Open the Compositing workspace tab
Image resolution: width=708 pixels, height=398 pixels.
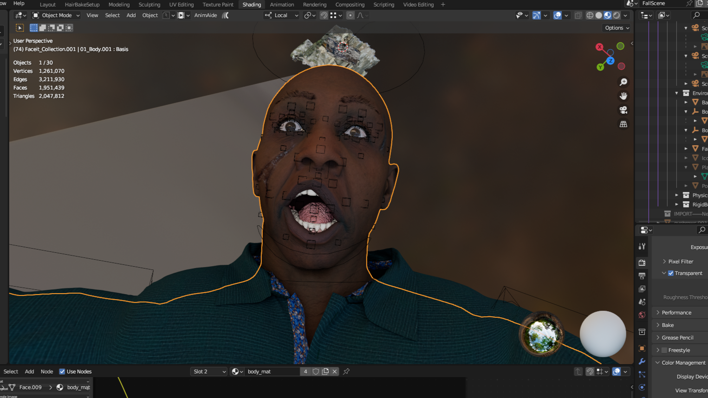(350, 5)
